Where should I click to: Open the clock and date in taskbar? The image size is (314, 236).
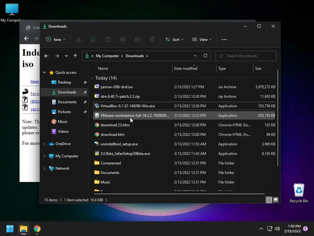292,229
